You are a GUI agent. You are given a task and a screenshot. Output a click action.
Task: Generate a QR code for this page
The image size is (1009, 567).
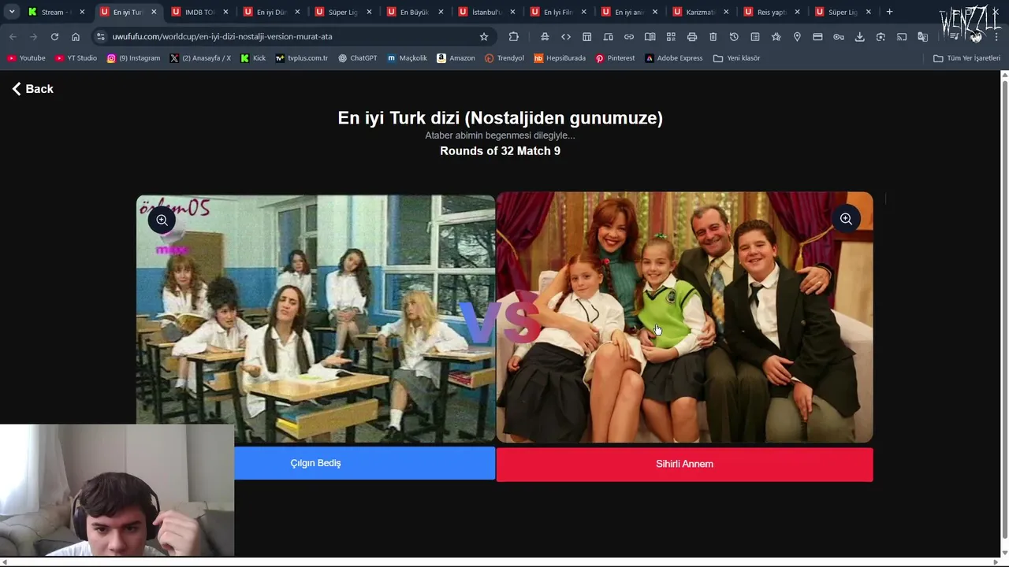point(671,36)
